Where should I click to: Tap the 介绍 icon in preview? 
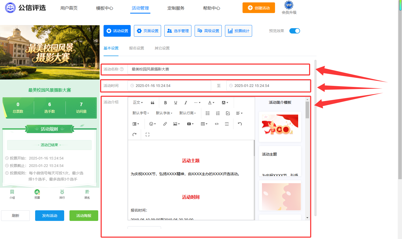(12, 194)
